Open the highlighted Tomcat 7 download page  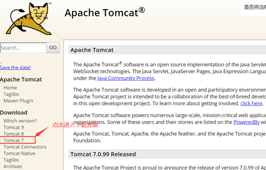[x=13, y=141]
